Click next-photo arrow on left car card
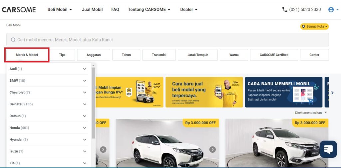The width and height of the screenshot is (341, 168). (103, 149)
